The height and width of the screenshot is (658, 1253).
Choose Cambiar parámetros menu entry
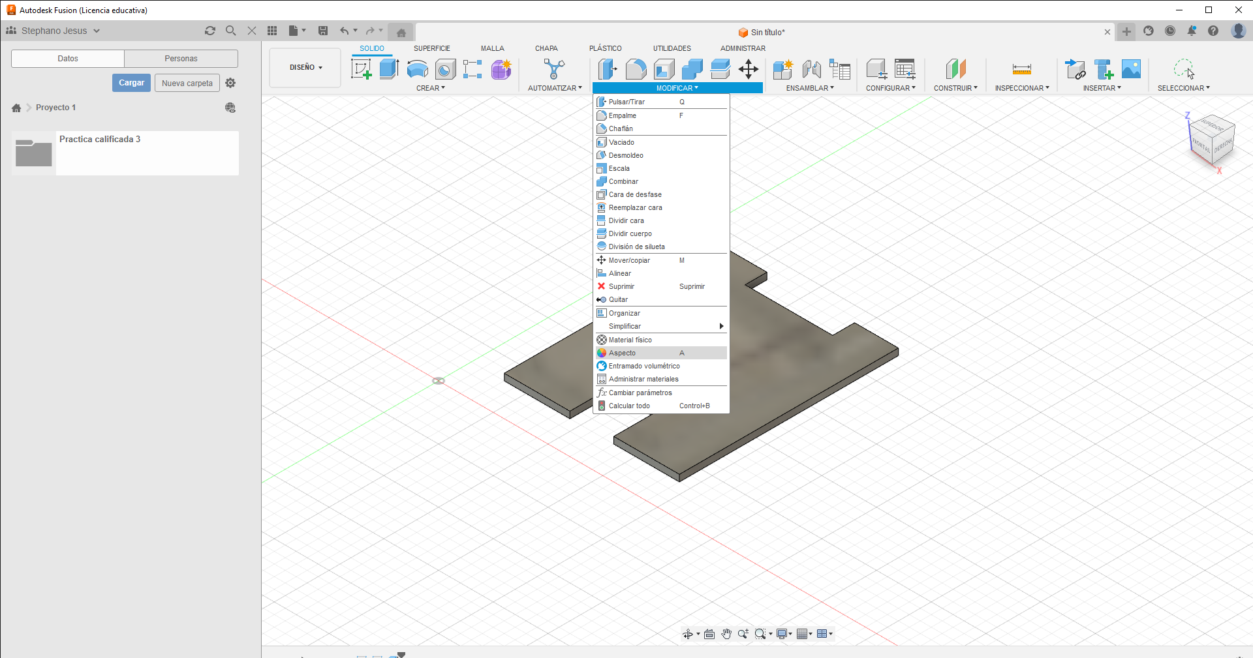[661, 393]
